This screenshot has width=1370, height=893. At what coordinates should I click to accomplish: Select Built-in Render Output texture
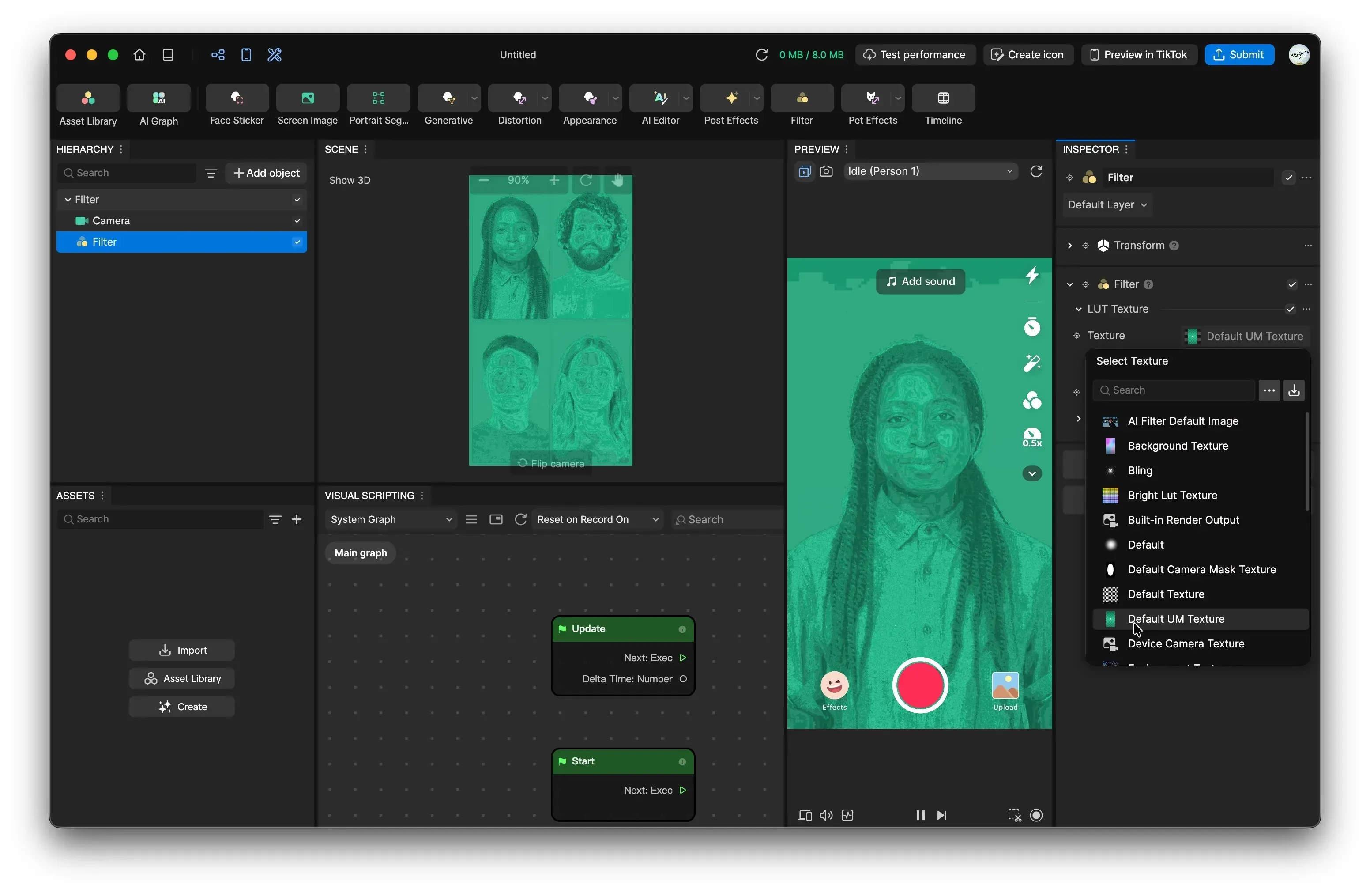[1201, 520]
